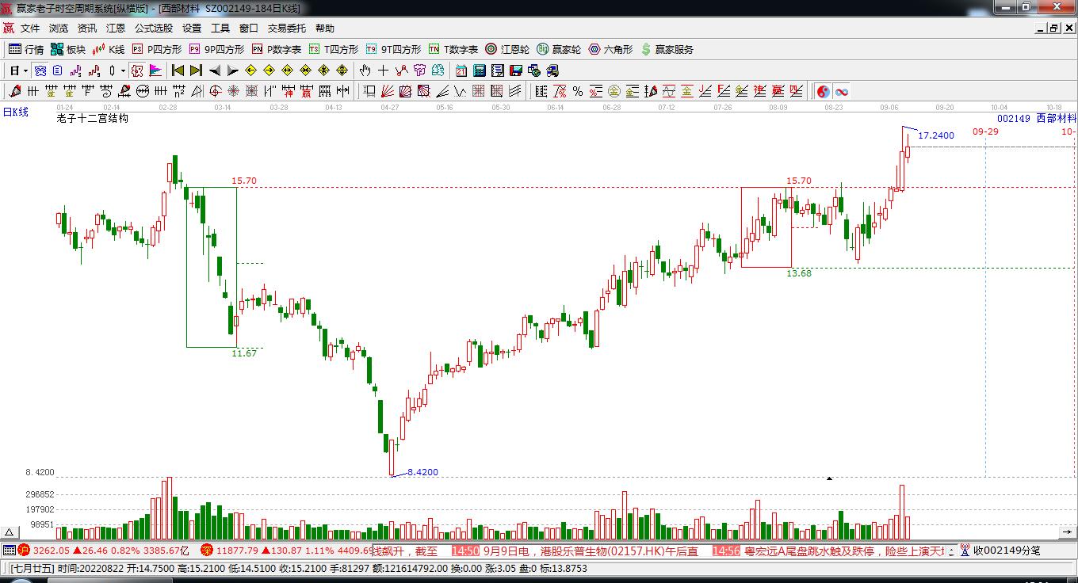Open 赢家服务 with dollar icon
1078x583 pixels.
tap(667, 49)
